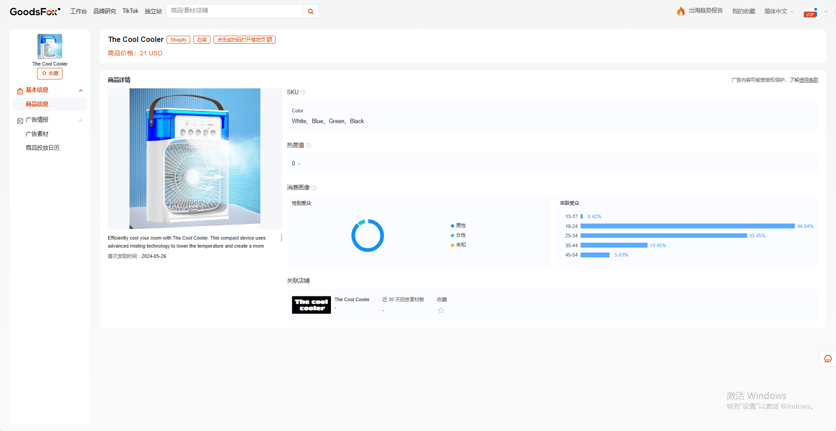The width and height of the screenshot is (836, 431).
Task: Click the gender audience donut chart
Action: pos(368,236)
